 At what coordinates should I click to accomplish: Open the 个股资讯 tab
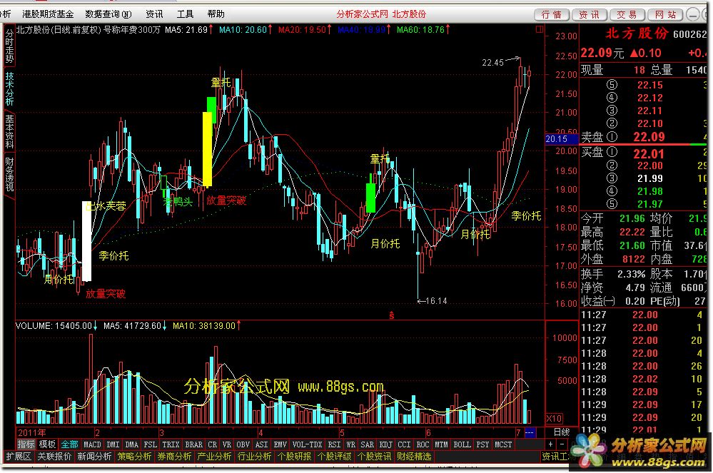[x=374, y=456]
